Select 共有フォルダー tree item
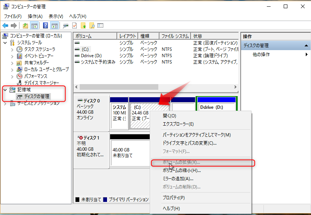 coord(37,63)
